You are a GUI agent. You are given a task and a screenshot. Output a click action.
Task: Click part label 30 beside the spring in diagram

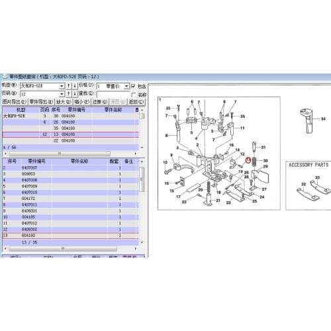(x=265, y=161)
